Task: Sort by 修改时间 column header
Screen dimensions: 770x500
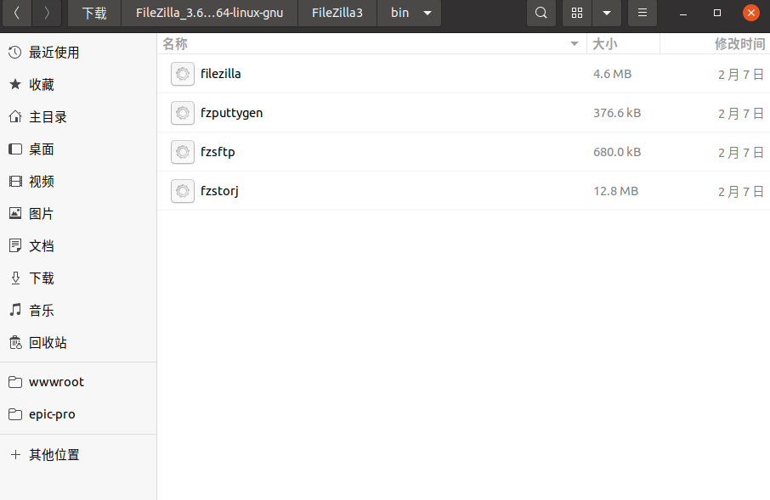Action: [739, 43]
